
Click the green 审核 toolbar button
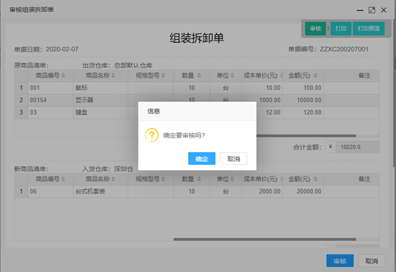(x=315, y=29)
